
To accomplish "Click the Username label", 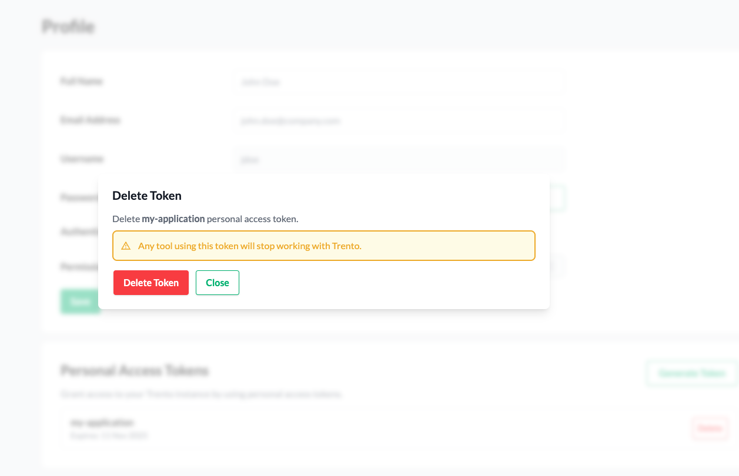I will point(82,159).
